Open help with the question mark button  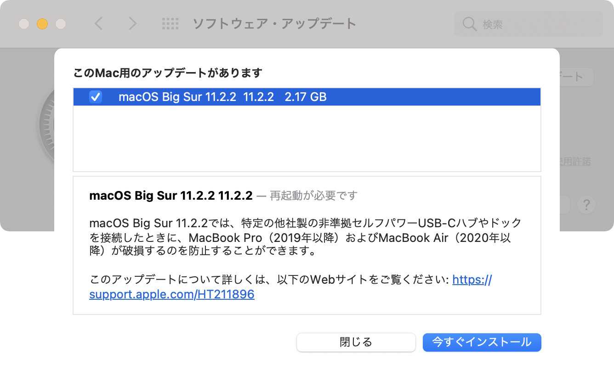click(587, 205)
